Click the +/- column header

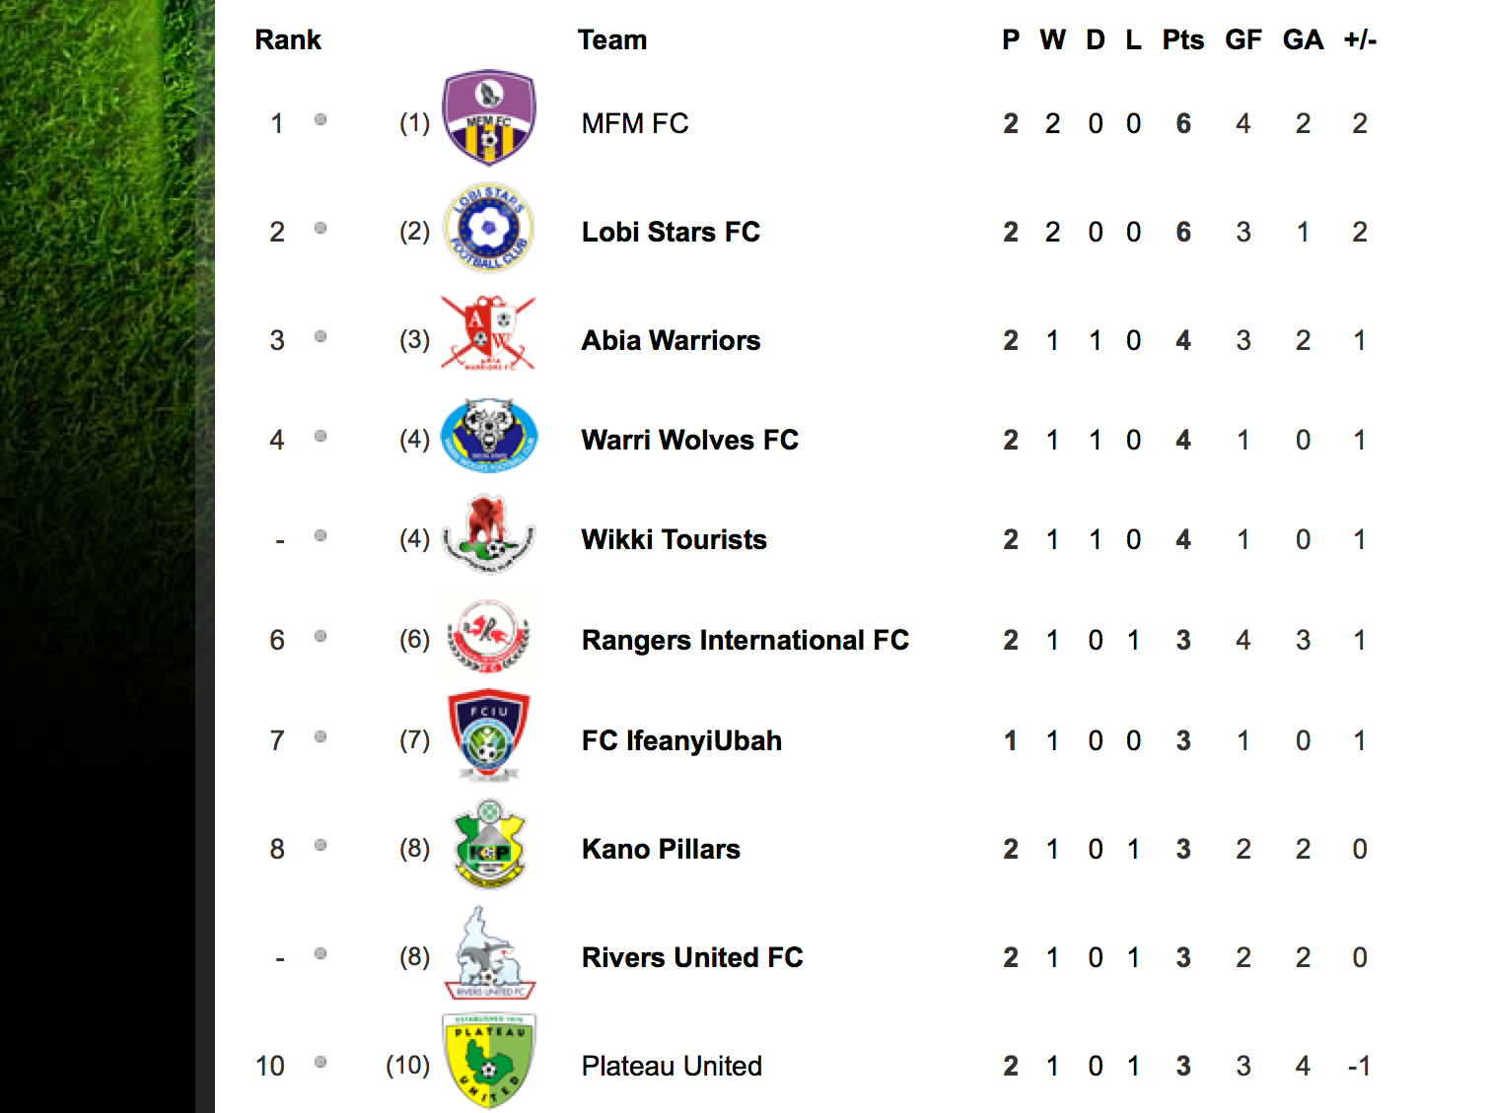click(x=1360, y=39)
